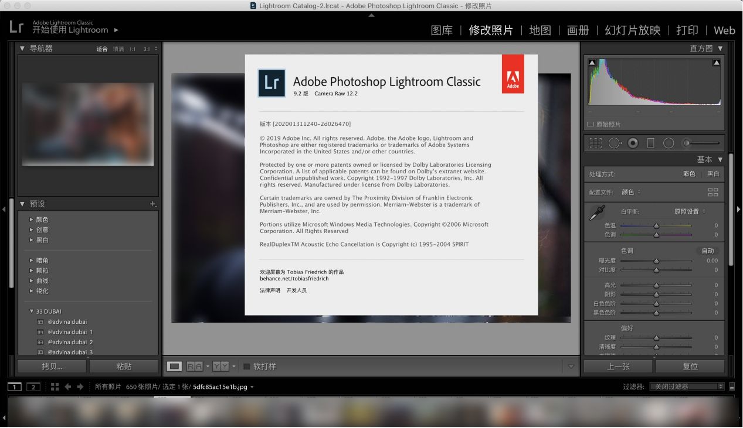Screen dimensions: 743x428
Task: Toggle shadow clipping indicator in histogram
Action: [592, 63]
